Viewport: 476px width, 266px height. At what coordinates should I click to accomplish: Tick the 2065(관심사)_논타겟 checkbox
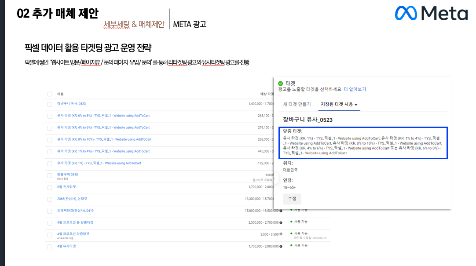[50, 199]
